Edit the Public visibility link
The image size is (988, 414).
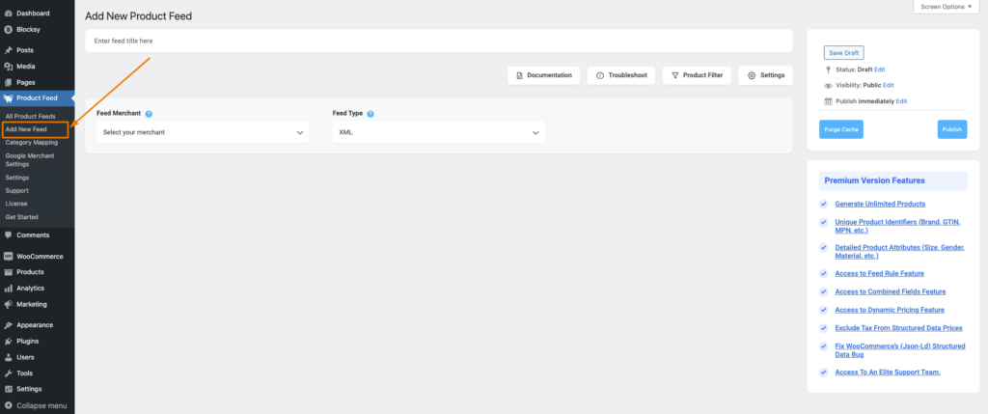(889, 85)
